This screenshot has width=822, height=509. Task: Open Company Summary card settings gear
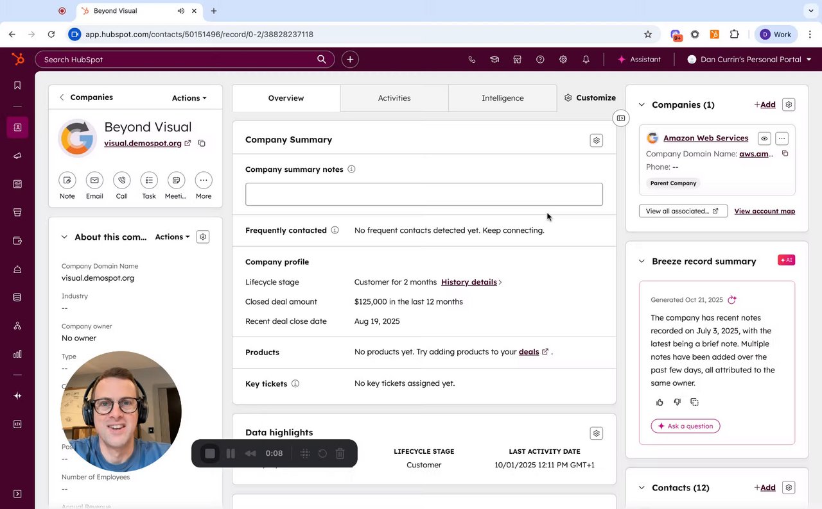pos(597,140)
